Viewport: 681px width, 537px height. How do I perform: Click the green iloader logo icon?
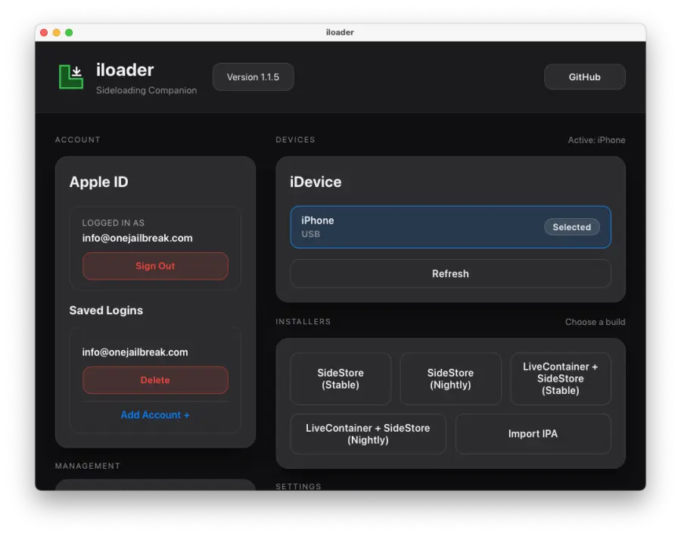(71, 76)
